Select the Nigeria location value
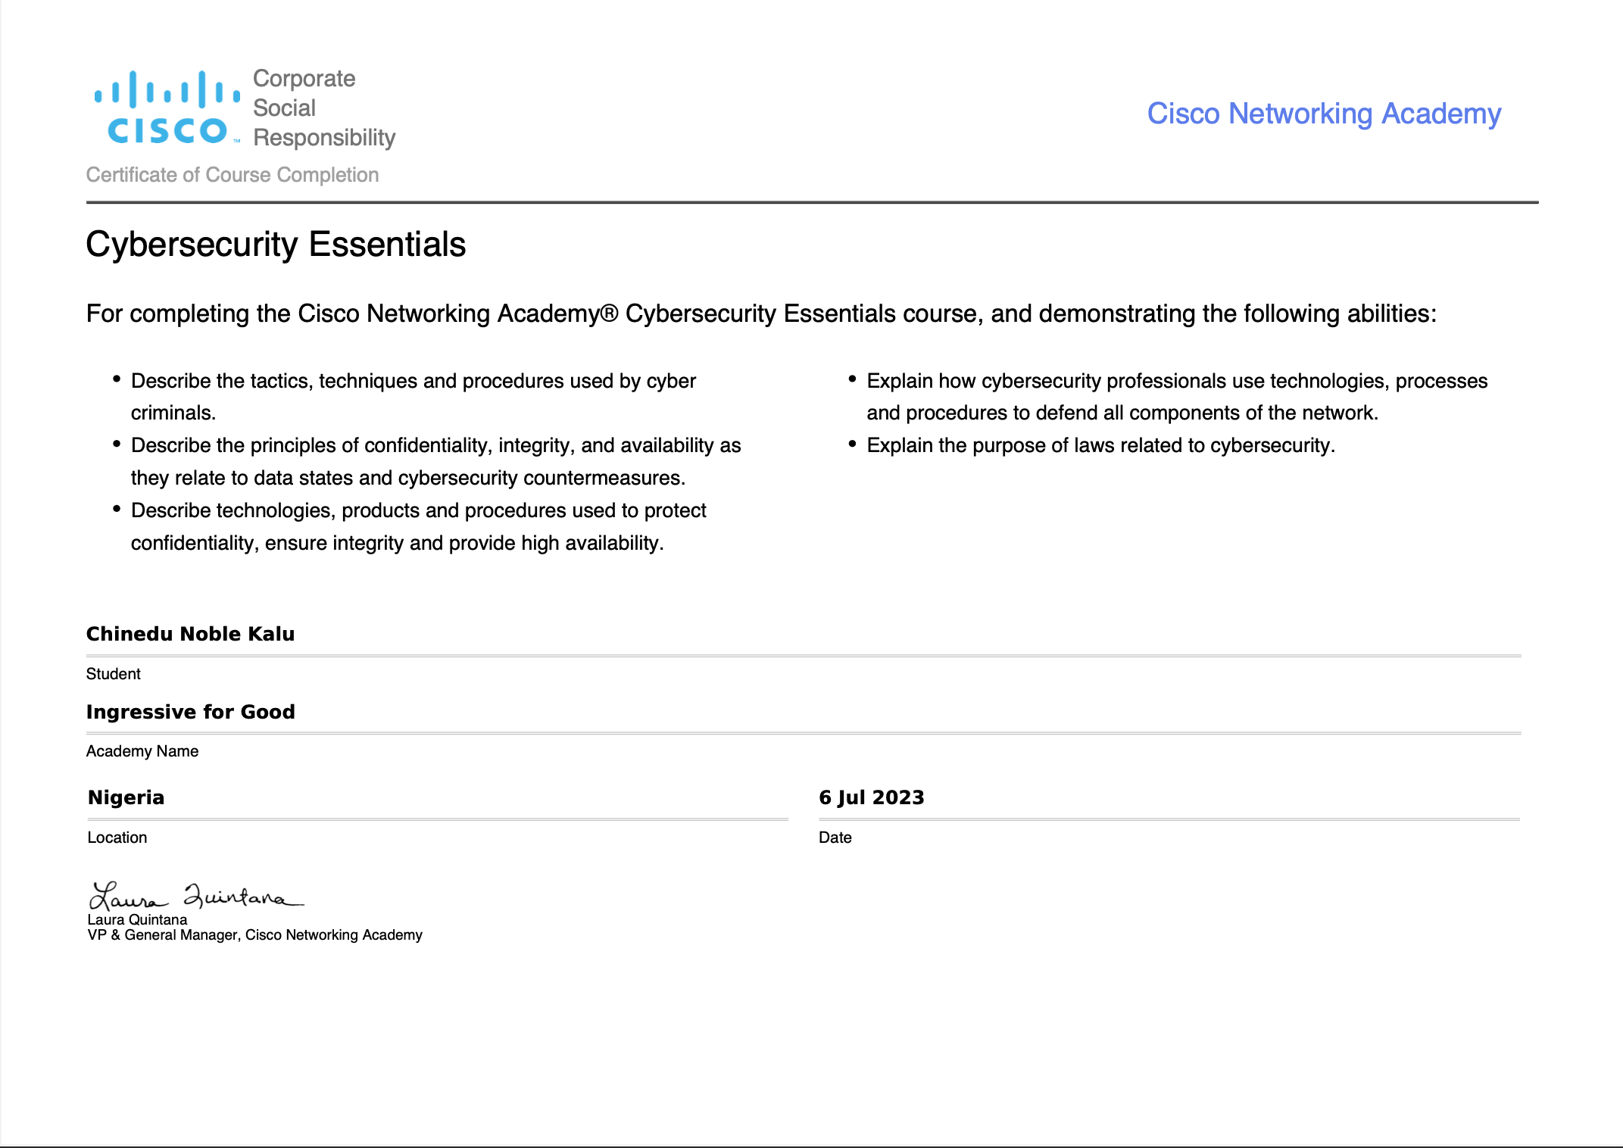Image resolution: width=1623 pixels, height=1148 pixels. click(x=126, y=797)
